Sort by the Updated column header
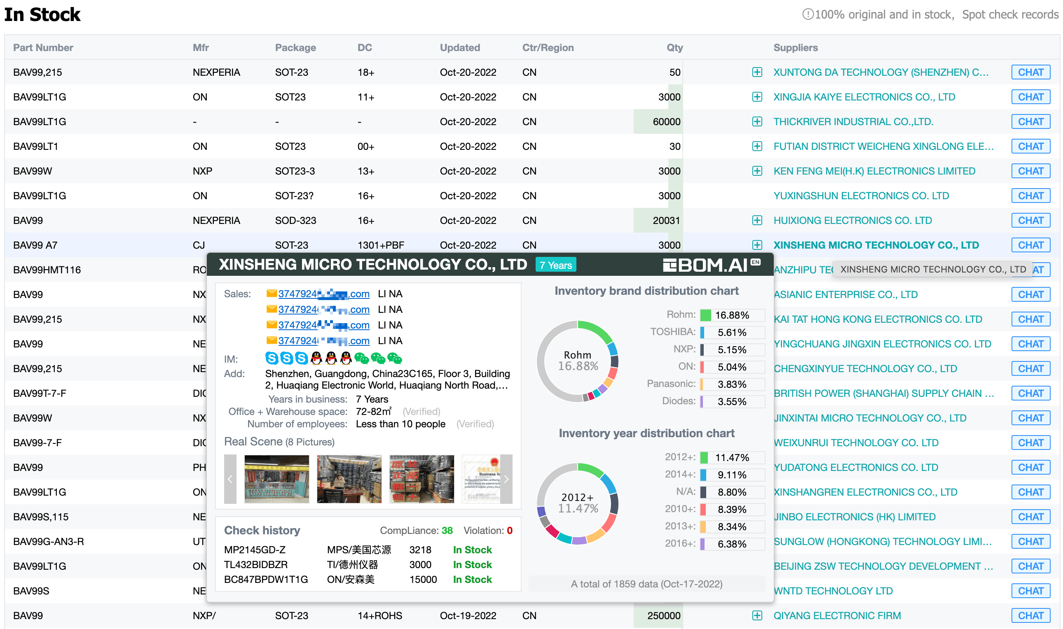 pos(460,47)
